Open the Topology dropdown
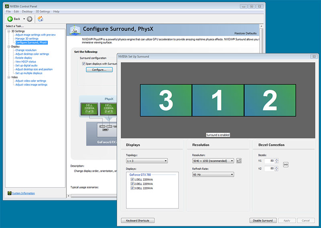 tap(146, 161)
